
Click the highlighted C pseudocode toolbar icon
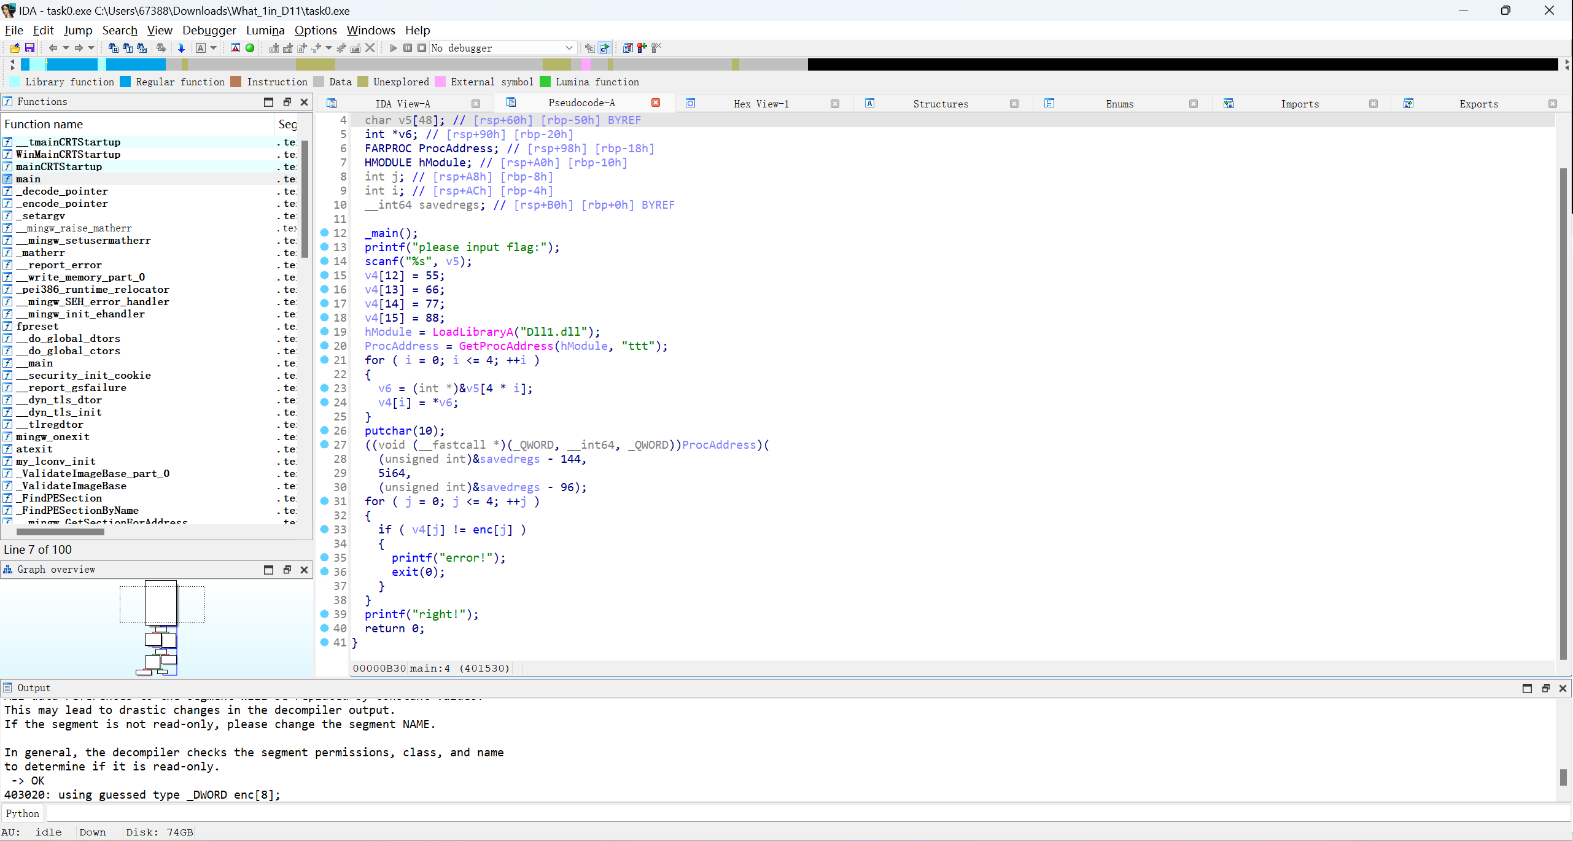click(x=605, y=48)
